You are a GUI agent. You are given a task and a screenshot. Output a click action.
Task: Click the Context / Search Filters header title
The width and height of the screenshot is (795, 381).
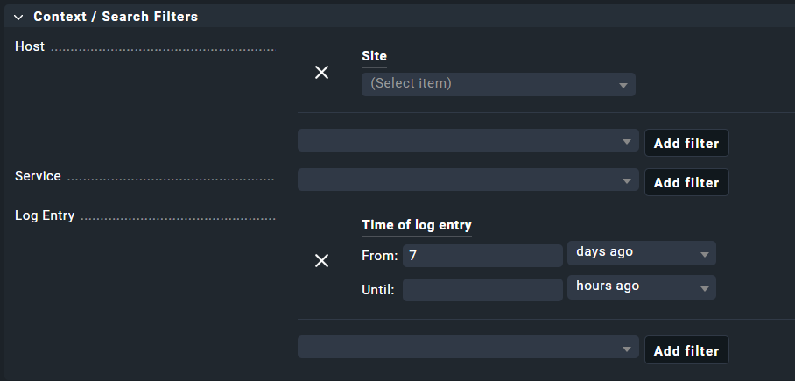coord(116,17)
